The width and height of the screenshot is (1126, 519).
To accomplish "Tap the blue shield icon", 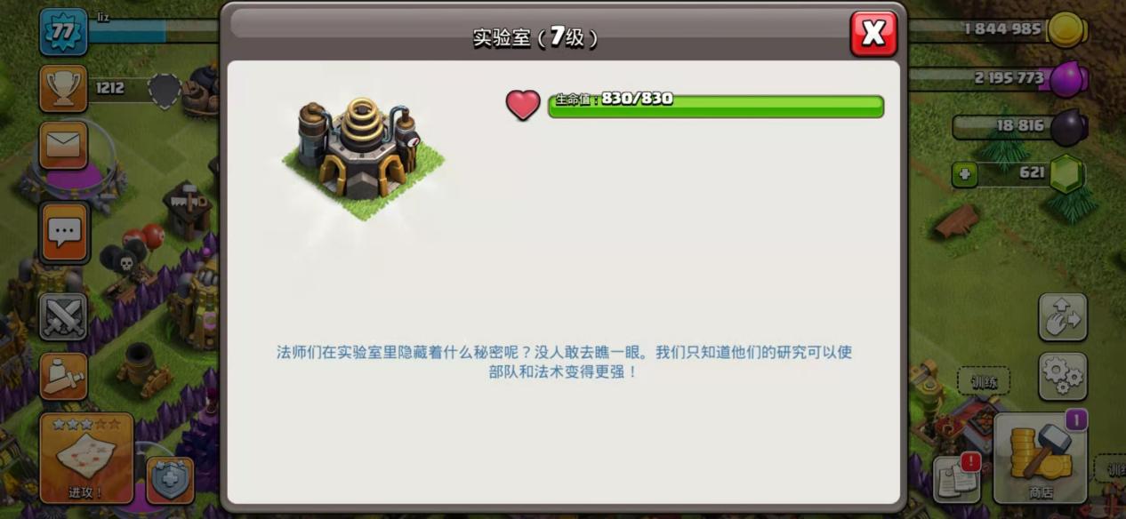I will click(x=170, y=480).
